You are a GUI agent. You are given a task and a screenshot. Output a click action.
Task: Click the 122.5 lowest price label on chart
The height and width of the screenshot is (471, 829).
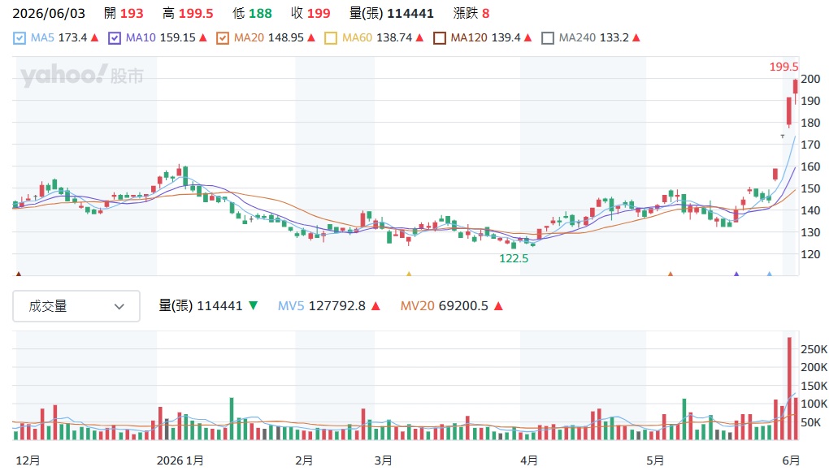pyautogui.click(x=514, y=258)
